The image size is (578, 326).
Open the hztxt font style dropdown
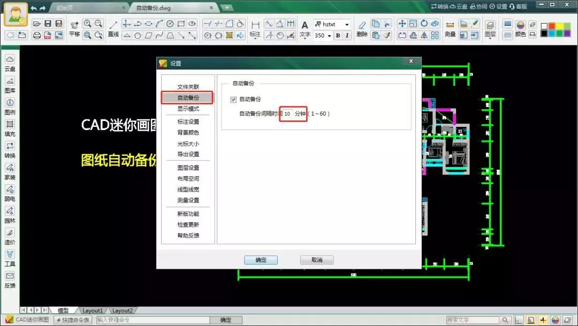click(x=347, y=24)
